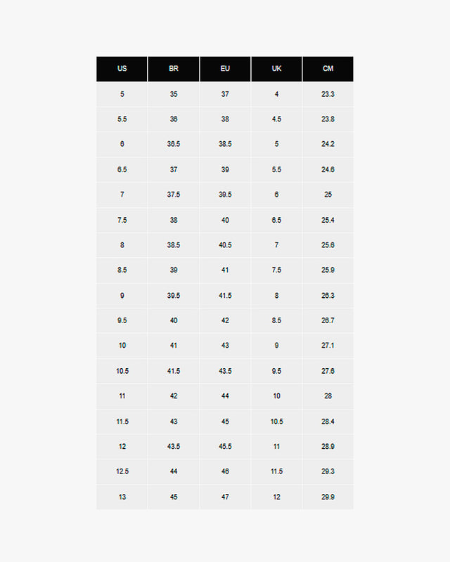Click the EU column header
This screenshot has width=450, height=562.
click(x=225, y=69)
